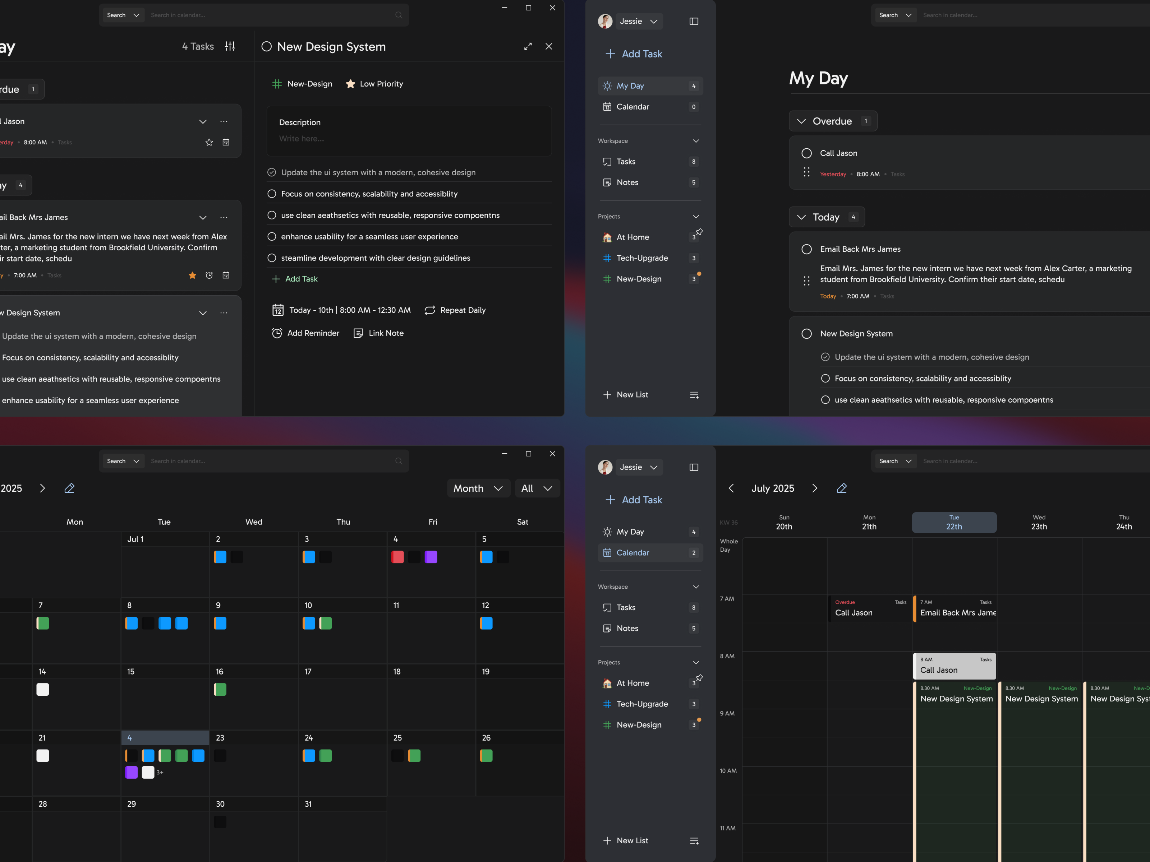This screenshot has width=1150, height=862.
Task: Expand New Design System dialog to fullscreen
Action: (528, 46)
